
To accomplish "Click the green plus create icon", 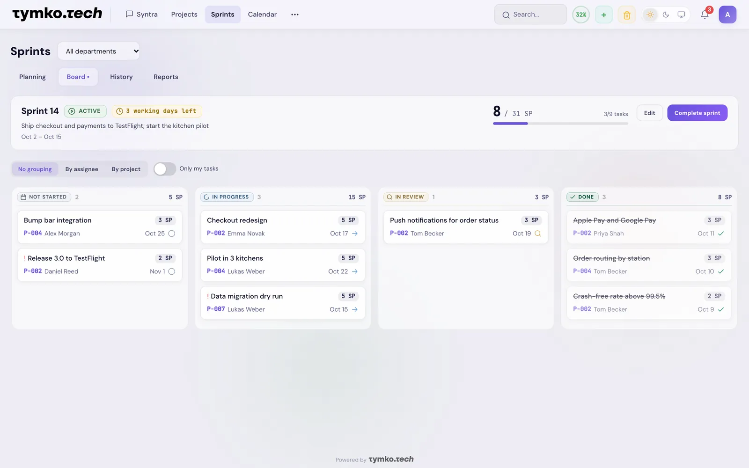I will click(x=603, y=15).
